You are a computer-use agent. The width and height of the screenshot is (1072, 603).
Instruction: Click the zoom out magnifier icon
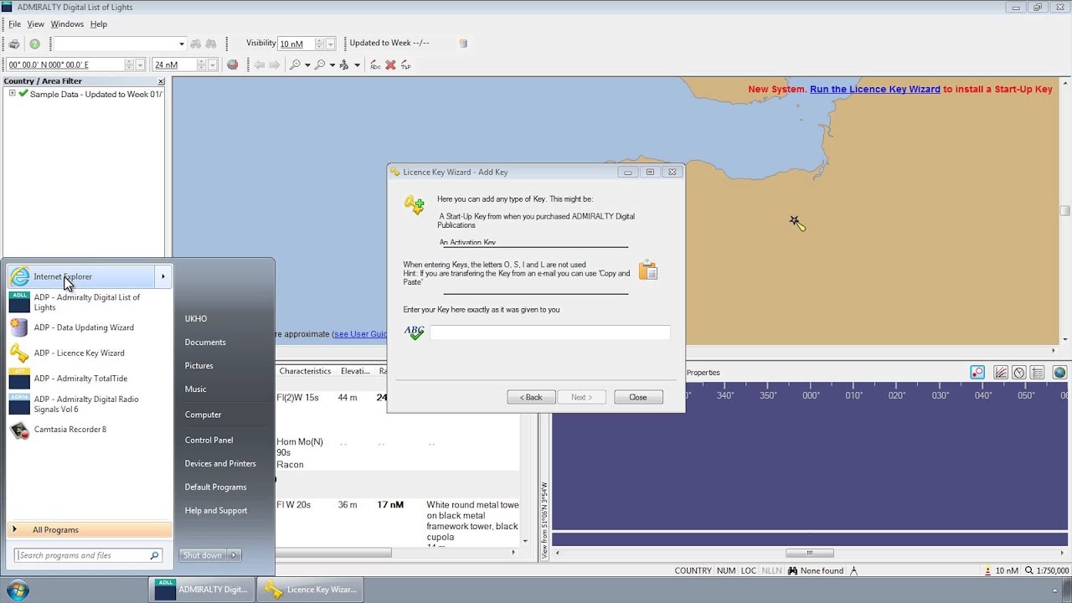[320, 64]
